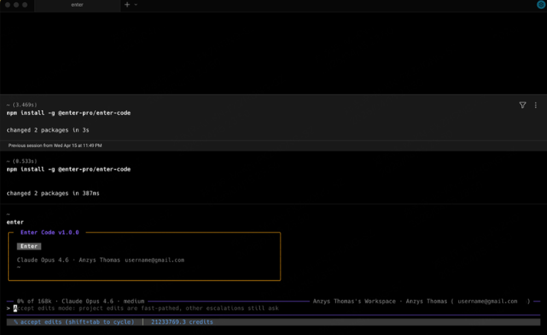The image size is (547, 335).
Task: Expand the new-tab options chevron
Action: point(136,4)
